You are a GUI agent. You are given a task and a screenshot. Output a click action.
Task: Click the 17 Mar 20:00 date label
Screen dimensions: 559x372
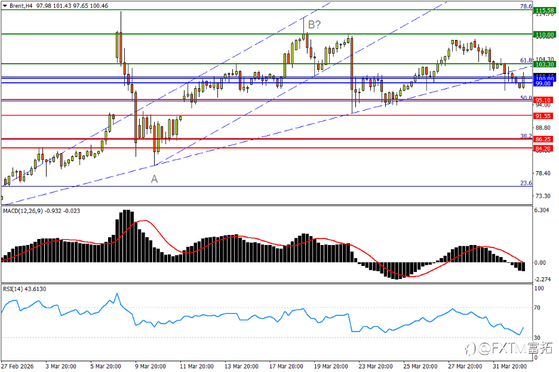[x=286, y=366]
